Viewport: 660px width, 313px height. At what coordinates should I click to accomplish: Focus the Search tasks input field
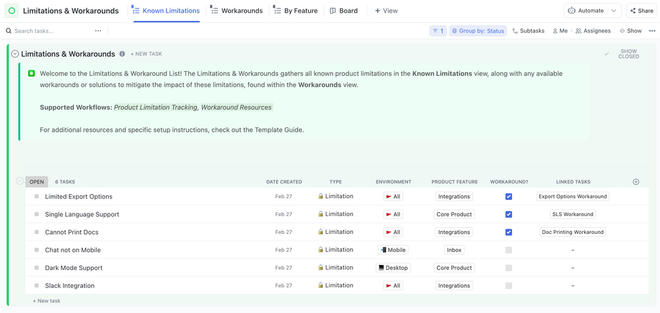pyautogui.click(x=53, y=31)
